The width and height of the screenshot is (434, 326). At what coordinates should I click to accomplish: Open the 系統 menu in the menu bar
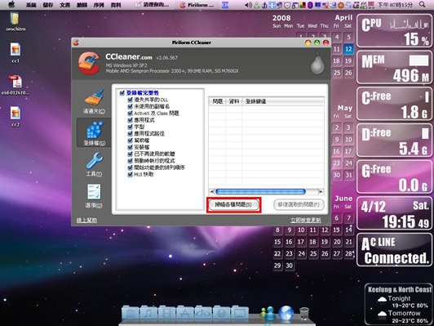point(31,5)
